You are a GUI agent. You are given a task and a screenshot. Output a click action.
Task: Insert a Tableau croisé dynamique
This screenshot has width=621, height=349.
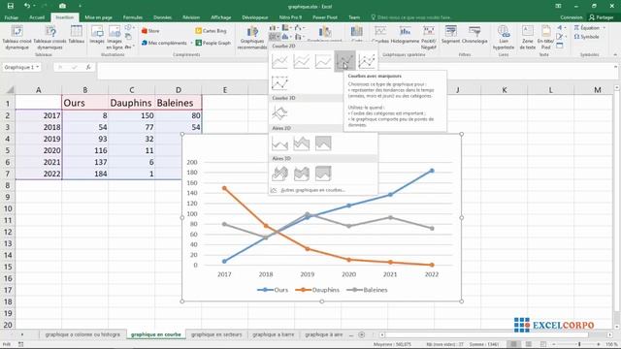16,37
